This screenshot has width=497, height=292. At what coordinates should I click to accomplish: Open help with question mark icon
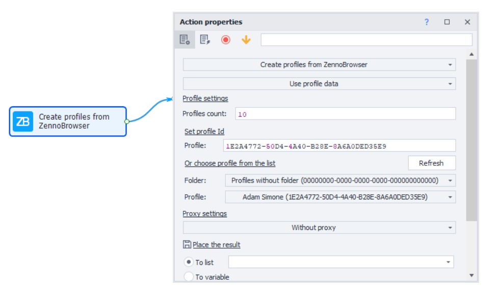pos(427,22)
